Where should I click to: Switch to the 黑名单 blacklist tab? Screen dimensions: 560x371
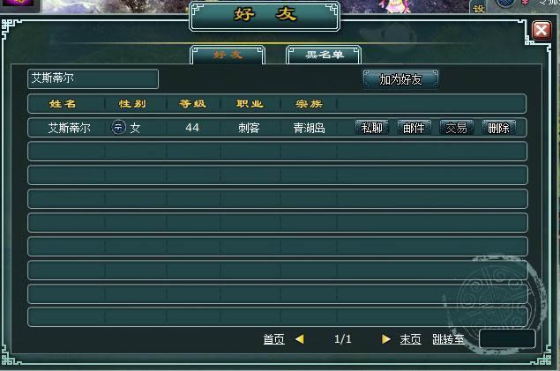pyautogui.click(x=324, y=55)
